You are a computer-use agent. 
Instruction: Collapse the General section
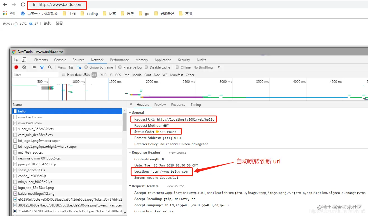(130, 113)
